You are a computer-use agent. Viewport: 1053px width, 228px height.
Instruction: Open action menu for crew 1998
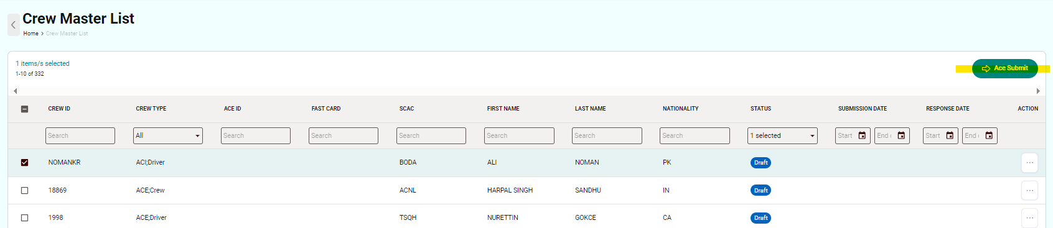[1029, 218]
